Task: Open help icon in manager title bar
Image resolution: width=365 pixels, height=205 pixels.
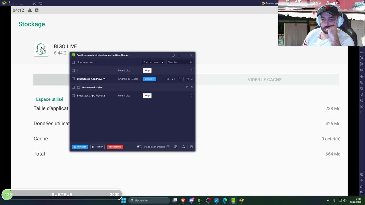Action: click(x=173, y=55)
